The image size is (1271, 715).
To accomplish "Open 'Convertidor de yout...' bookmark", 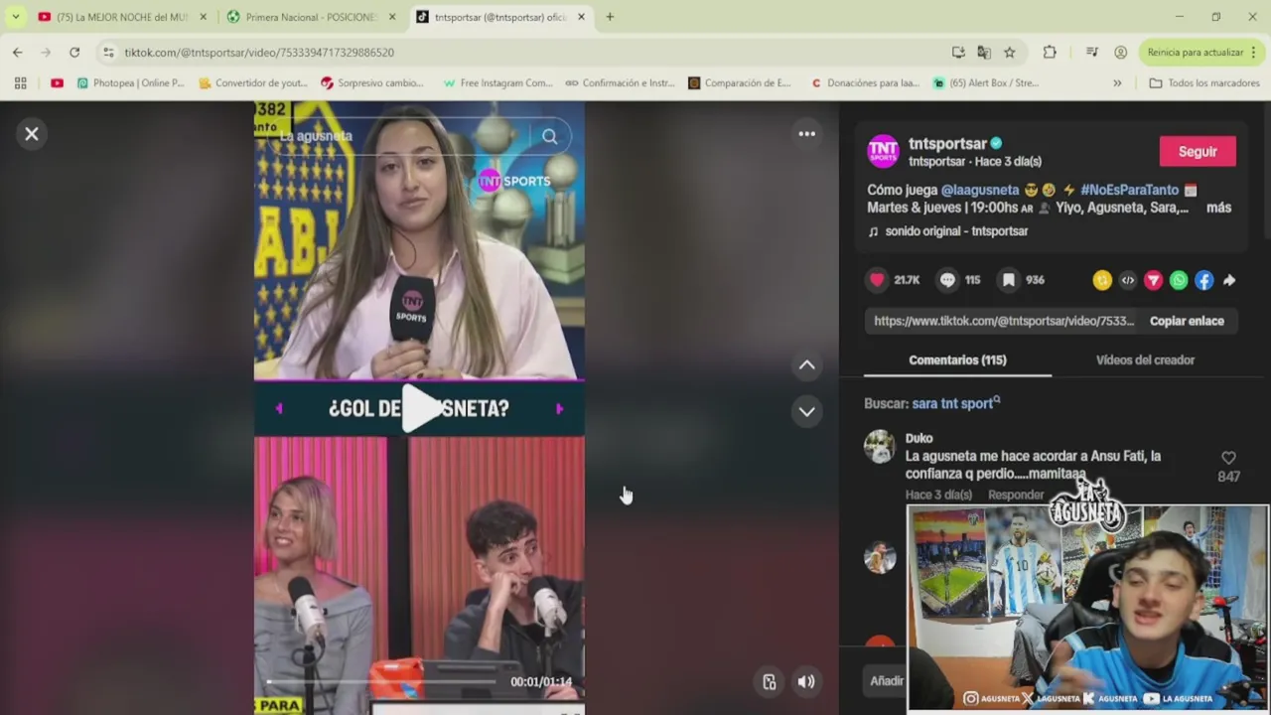I will 253,83.
